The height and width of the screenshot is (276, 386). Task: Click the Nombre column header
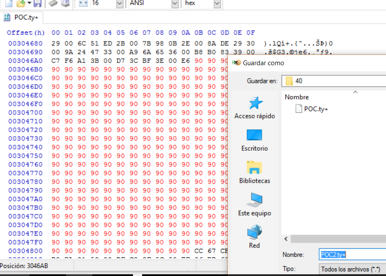(297, 97)
